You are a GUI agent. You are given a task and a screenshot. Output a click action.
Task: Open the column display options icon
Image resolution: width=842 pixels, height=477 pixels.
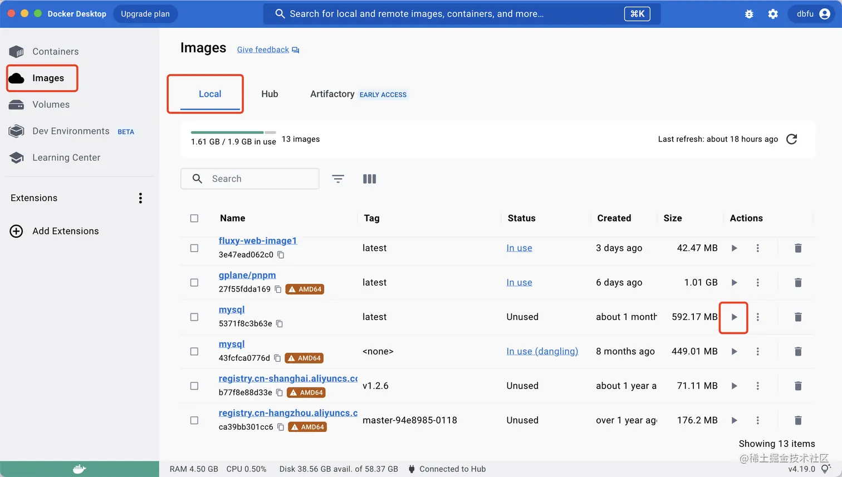pos(369,179)
